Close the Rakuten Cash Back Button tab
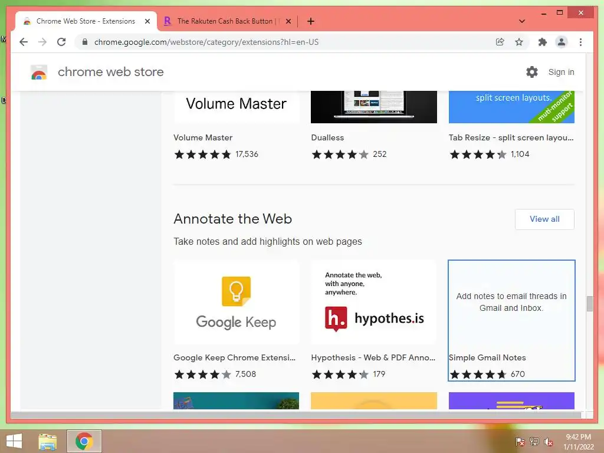Viewport: 604px width, 453px height. point(288,21)
